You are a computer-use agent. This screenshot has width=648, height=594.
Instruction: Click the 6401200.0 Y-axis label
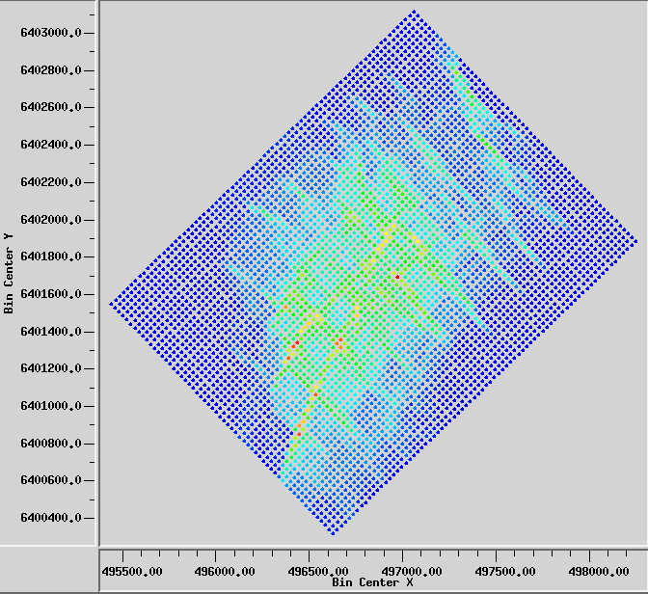(50, 368)
